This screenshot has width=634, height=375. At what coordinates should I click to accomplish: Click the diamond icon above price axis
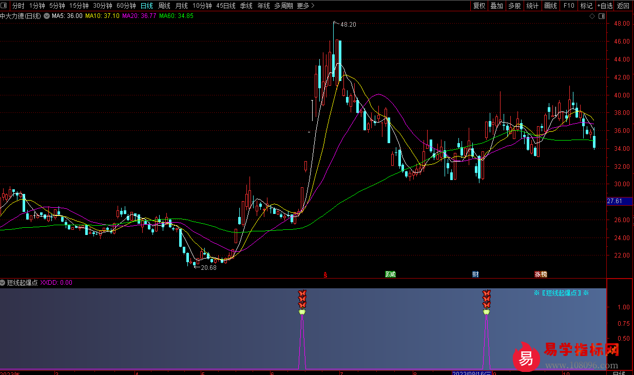[592, 16]
